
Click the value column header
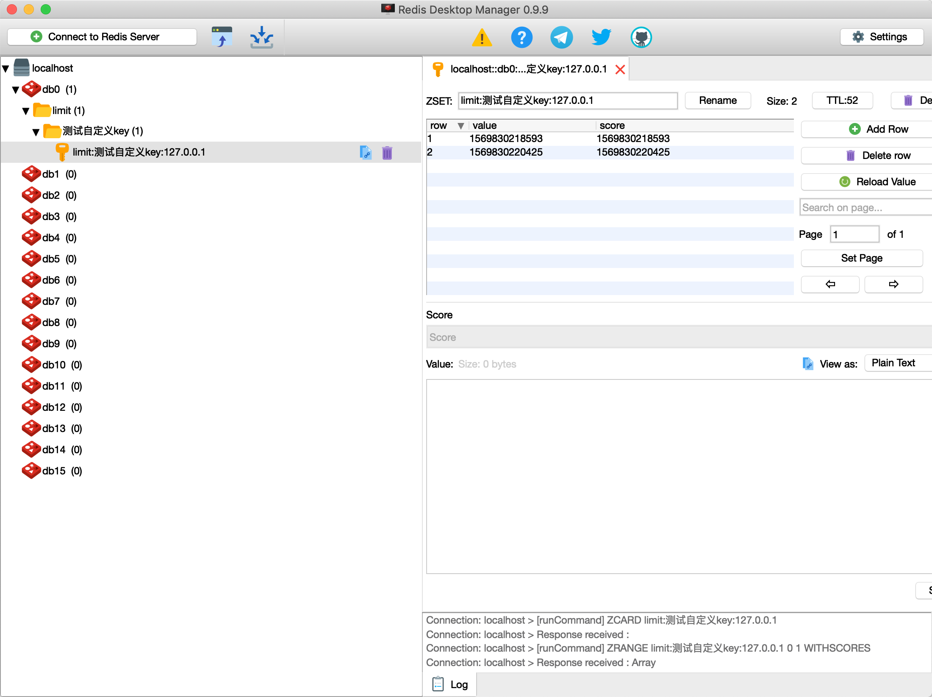point(532,125)
